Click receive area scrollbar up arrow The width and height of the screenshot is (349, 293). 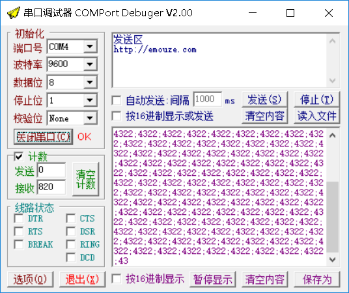333,135
